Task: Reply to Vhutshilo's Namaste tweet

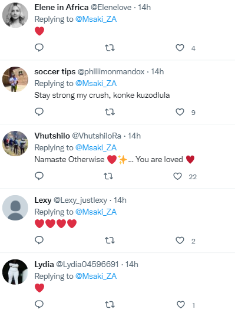Action: [39, 176]
